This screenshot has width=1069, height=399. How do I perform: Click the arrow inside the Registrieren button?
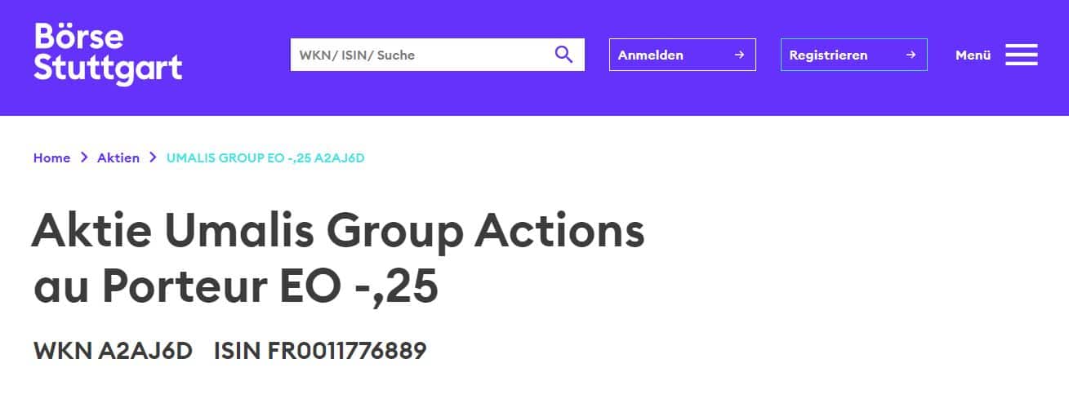coord(911,55)
